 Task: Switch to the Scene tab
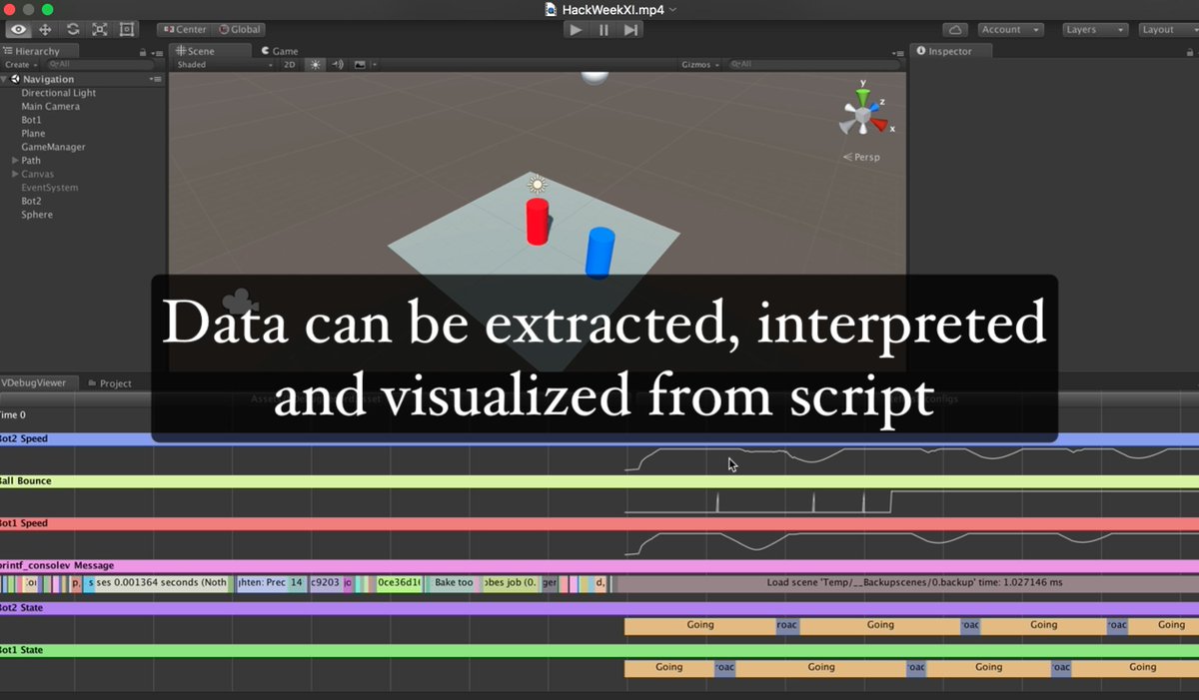click(210, 51)
